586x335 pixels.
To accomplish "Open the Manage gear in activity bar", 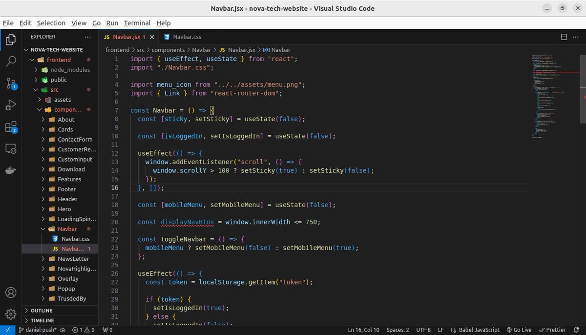I will click(x=11, y=314).
